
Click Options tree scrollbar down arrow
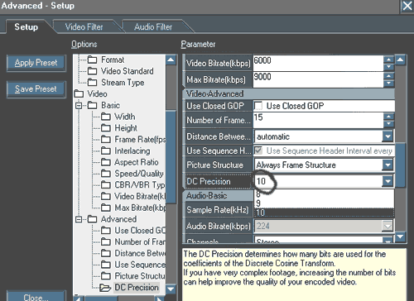171,289
